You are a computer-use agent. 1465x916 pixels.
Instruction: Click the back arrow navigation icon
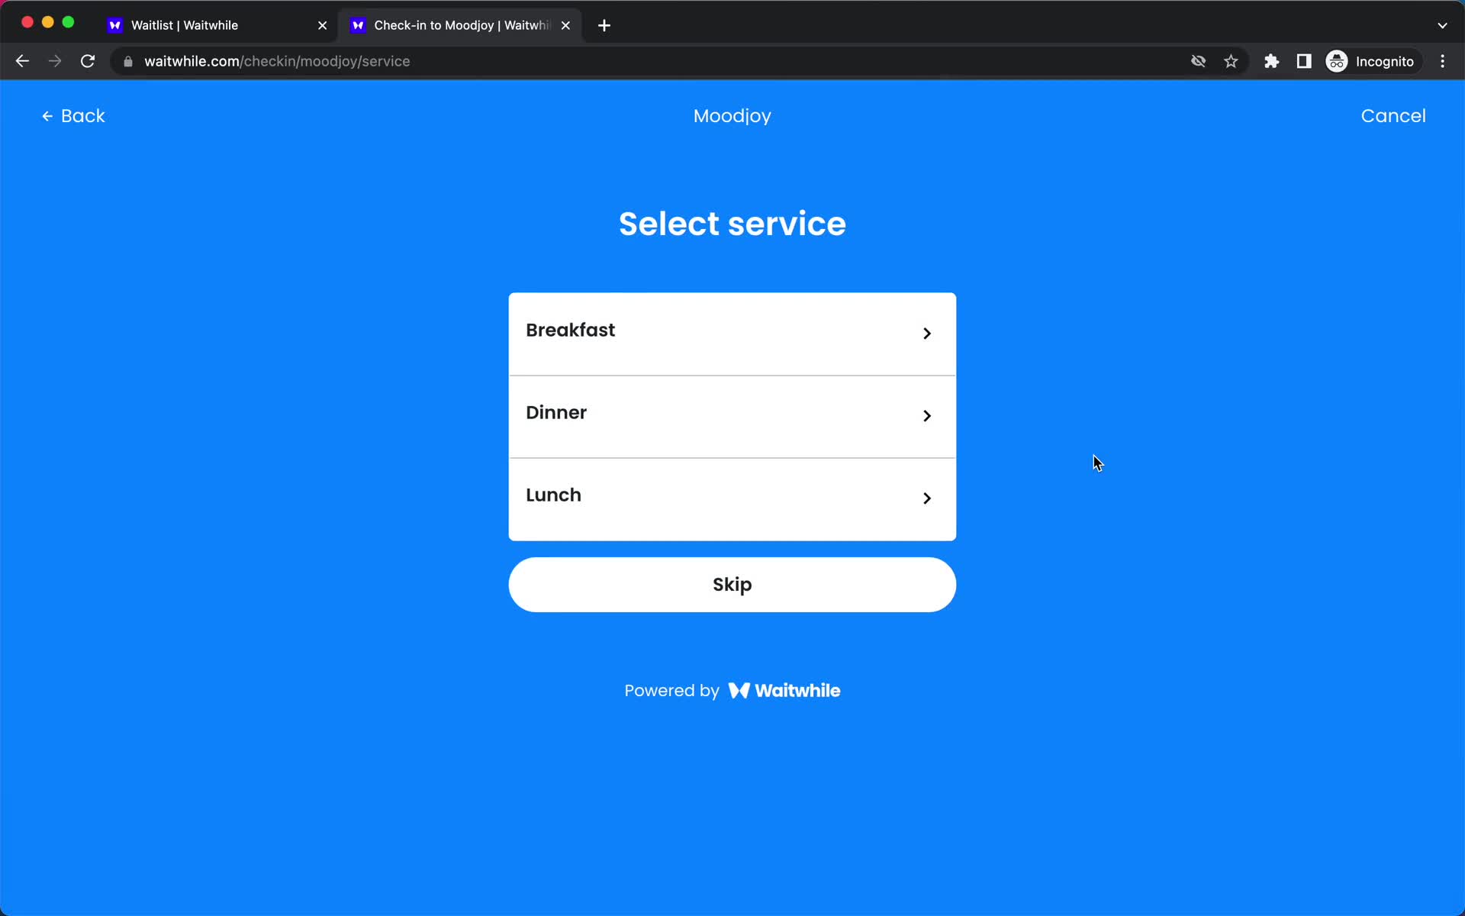point(47,116)
